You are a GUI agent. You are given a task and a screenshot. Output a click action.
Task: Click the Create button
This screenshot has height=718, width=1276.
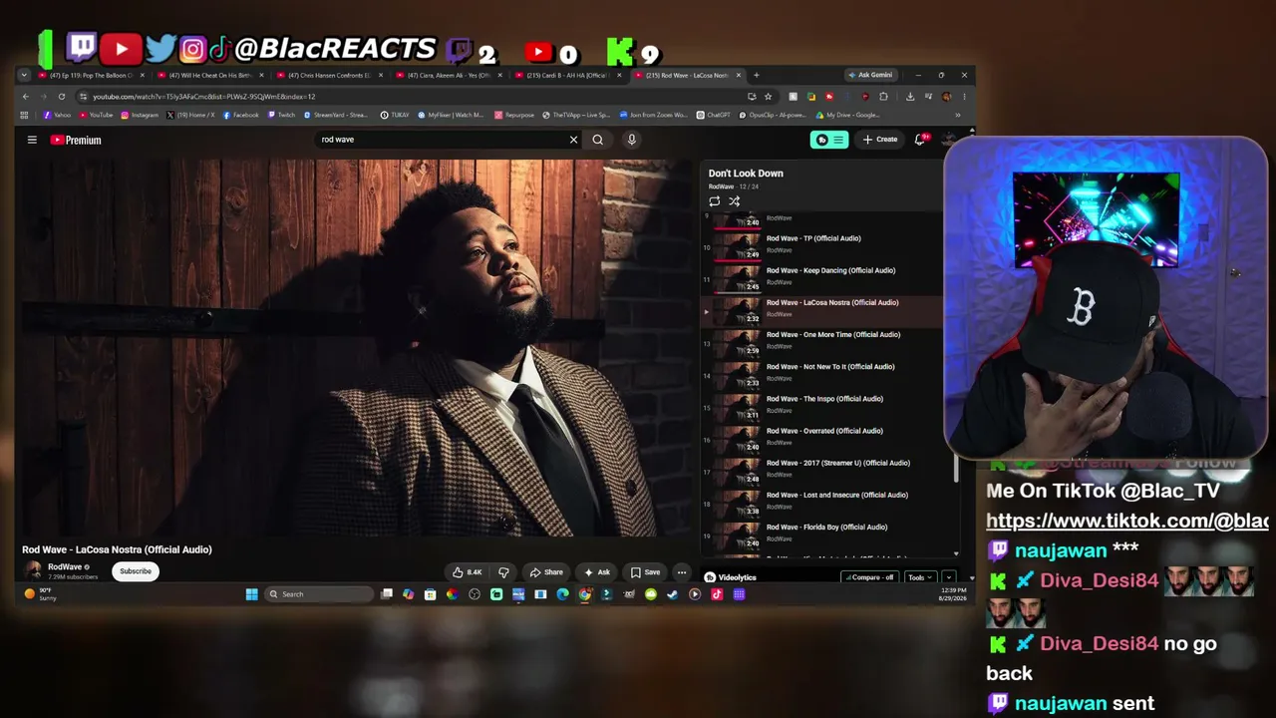(880, 140)
